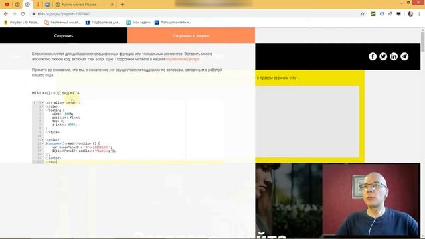The width and height of the screenshot is (425, 239).
Task: Collapse the style fold arrow on line 2
Action: tap(42, 106)
